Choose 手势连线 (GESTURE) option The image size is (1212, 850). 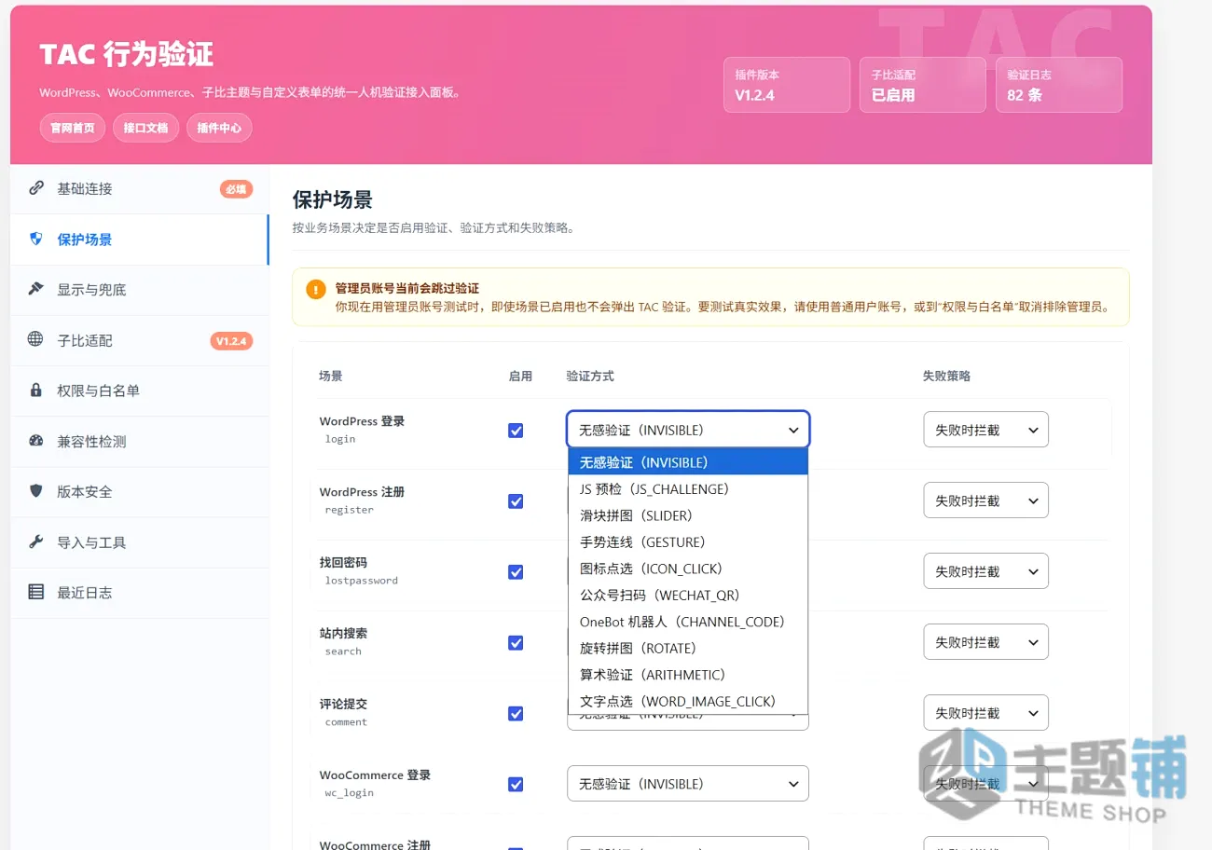[x=688, y=542]
